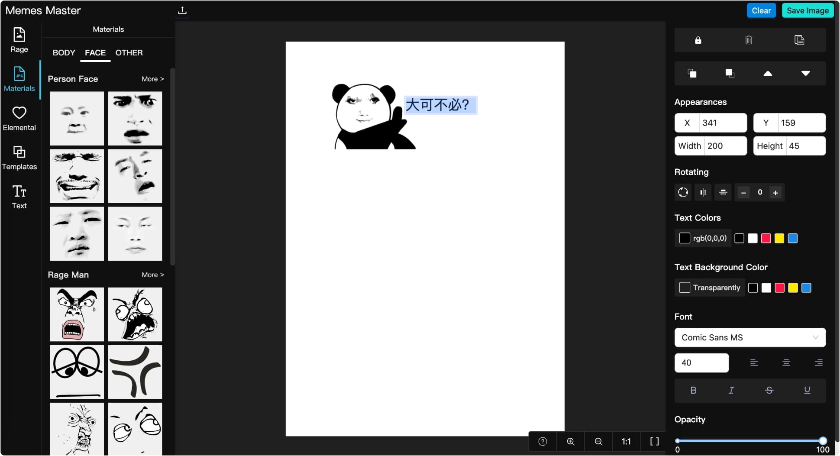The image size is (840, 456).
Task: Bring the selected element to the front
Action: coord(692,73)
